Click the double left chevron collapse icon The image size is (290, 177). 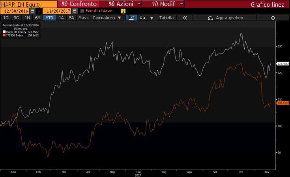[185, 18]
